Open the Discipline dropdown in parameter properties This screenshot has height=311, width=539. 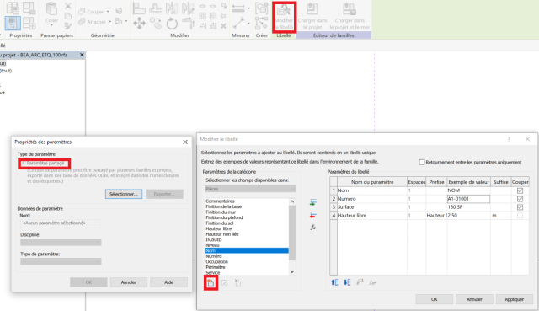point(61,242)
